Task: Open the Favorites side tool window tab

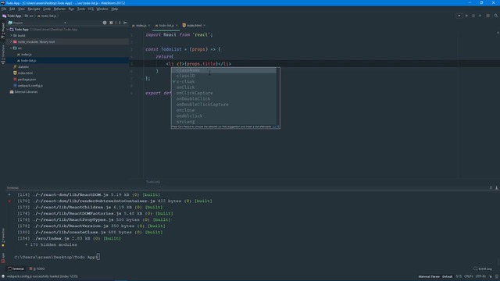Action: tap(3, 237)
